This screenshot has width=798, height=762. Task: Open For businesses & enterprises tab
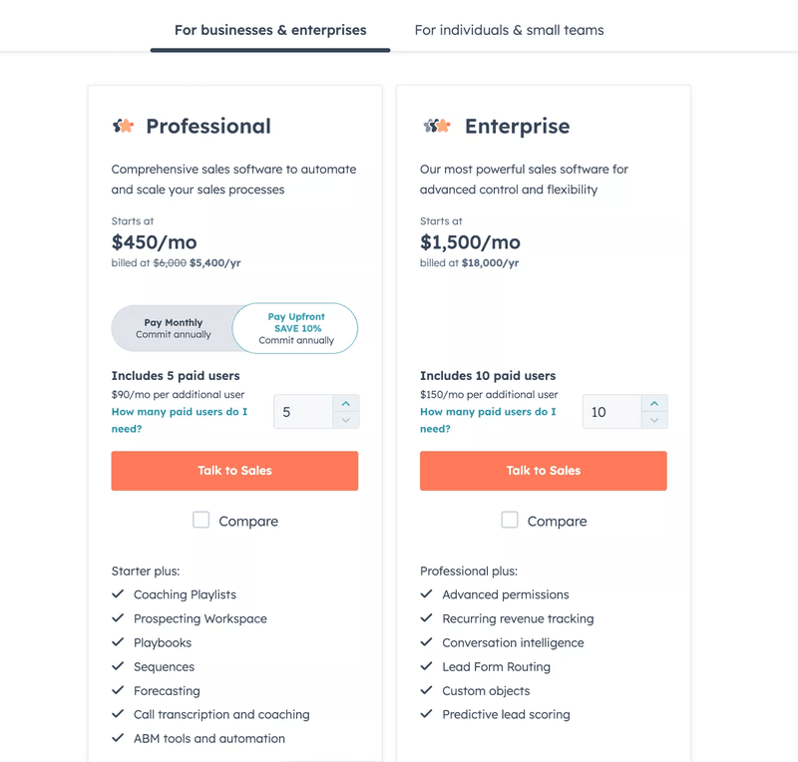(x=270, y=30)
